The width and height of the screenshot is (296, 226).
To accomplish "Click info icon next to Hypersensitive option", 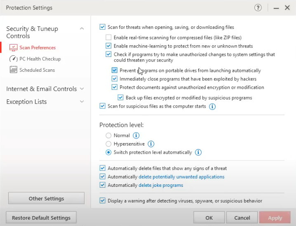I will [151, 144].
